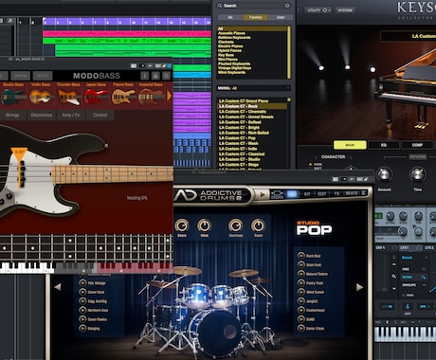
Task: Open the BEATS page in Addictive Drums
Action: [x=352, y=193]
